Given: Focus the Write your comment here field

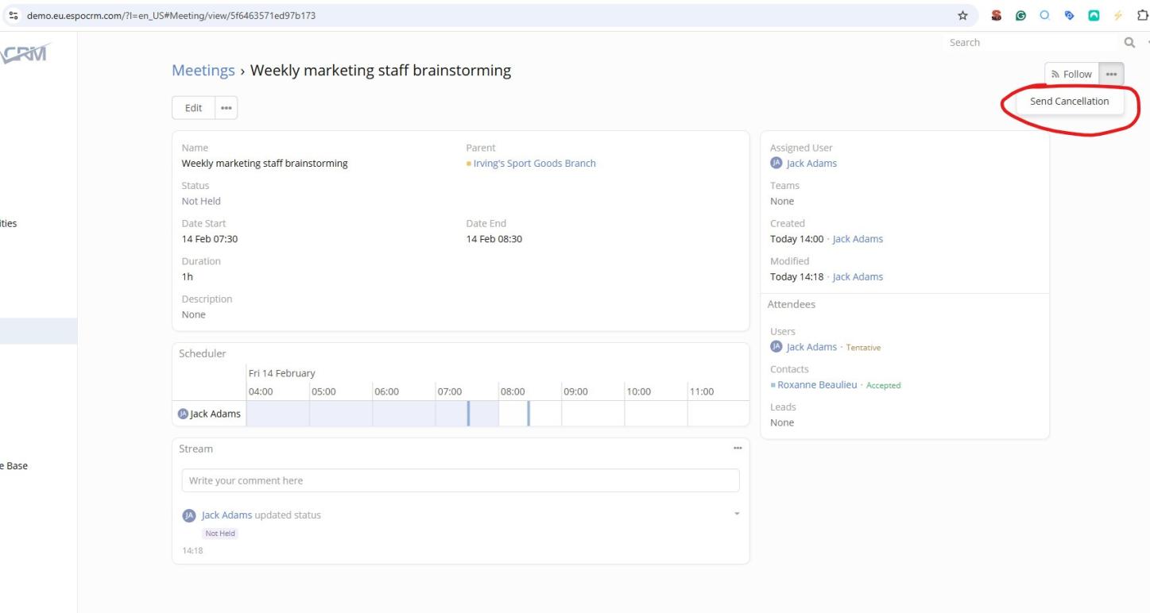Looking at the screenshot, I should 460,480.
